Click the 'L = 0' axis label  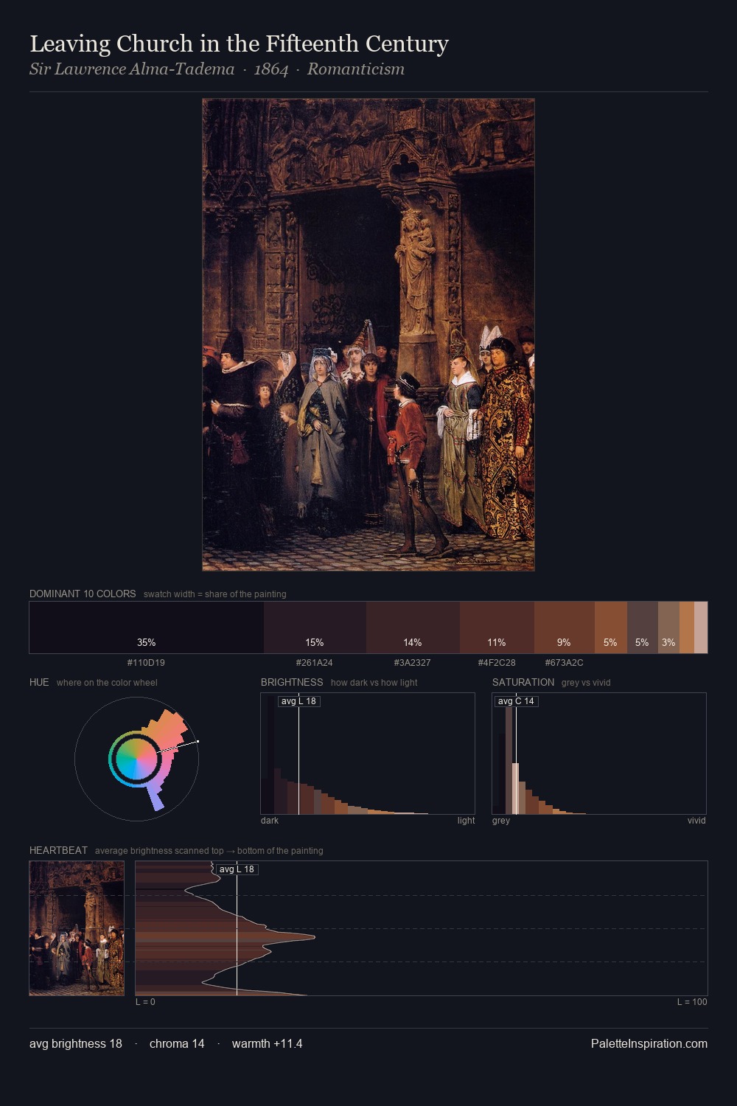coord(145,1002)
